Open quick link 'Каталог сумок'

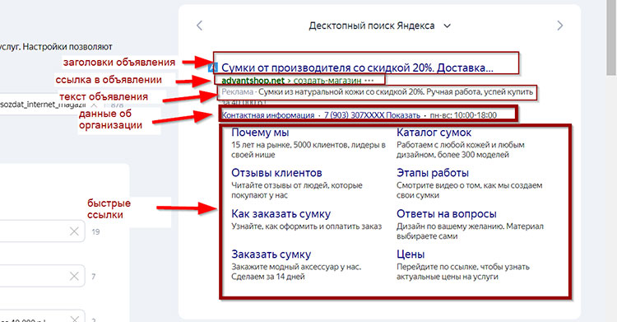434,133
